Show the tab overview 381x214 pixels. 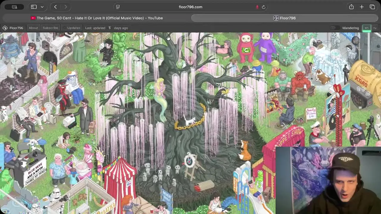(372, 7)
